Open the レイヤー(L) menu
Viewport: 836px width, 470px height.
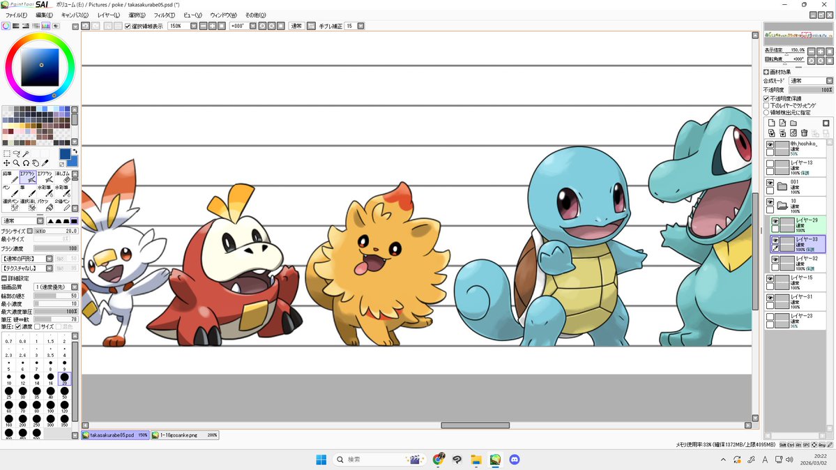tap(109, 15)
